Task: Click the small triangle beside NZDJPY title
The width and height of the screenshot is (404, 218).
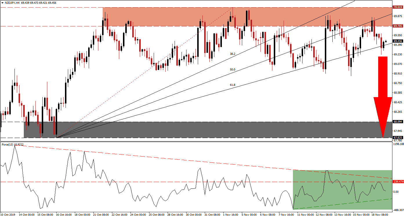Action: tap(2, 2)
